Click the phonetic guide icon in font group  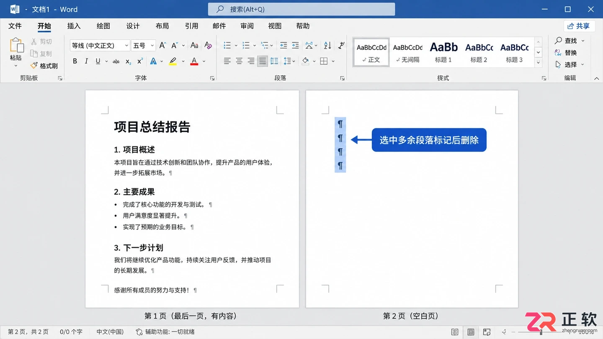[x=194, y=45]
